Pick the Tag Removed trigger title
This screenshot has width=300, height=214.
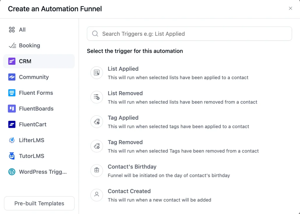[125, 142]
